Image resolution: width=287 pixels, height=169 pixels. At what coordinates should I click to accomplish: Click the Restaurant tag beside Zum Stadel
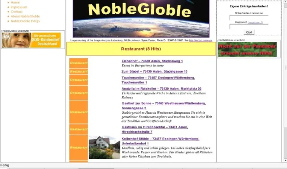point(78,71)
